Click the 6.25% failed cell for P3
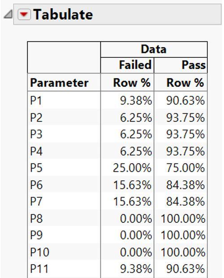The width and height of the screenshot is (224, 278). pyautogui.click(x=136, y=134)
